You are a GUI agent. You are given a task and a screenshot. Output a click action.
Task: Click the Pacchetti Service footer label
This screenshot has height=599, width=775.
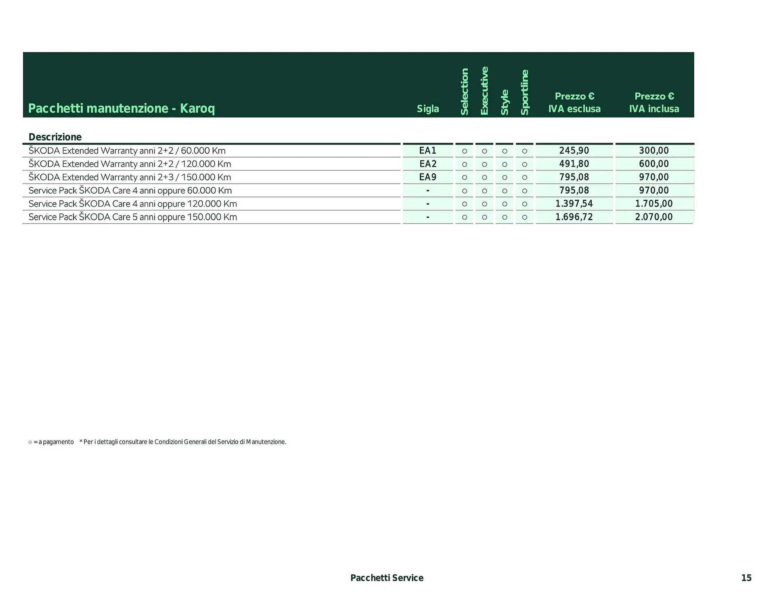[x=387, y=578]
